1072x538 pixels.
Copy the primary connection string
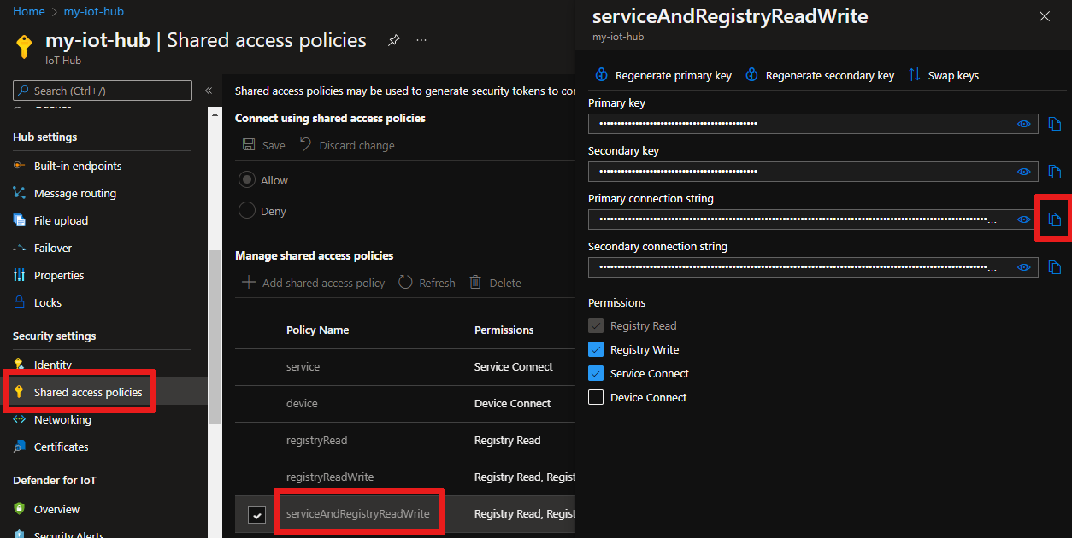click(1055, 220)
